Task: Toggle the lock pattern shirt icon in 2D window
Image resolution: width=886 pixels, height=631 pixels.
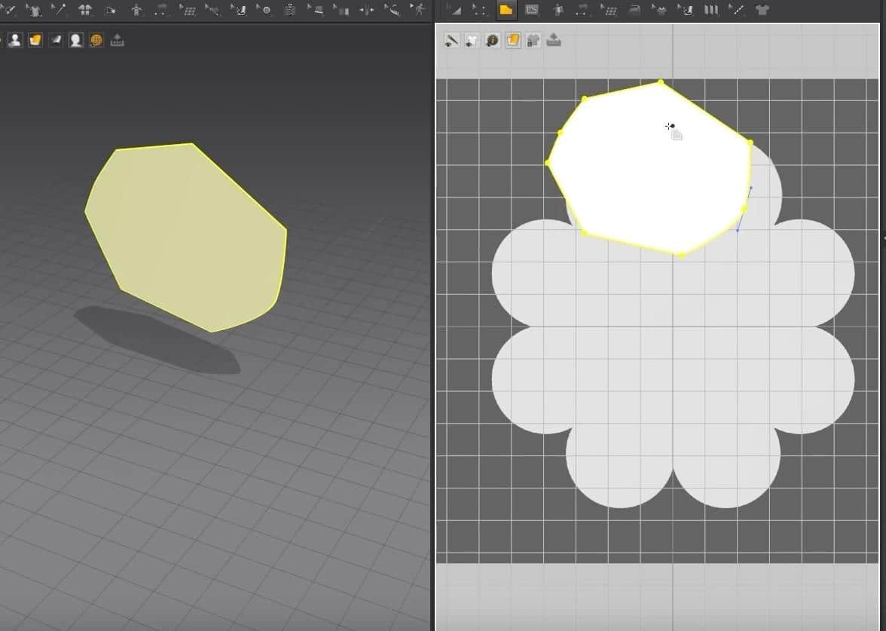Action: [x=533, y=40]
